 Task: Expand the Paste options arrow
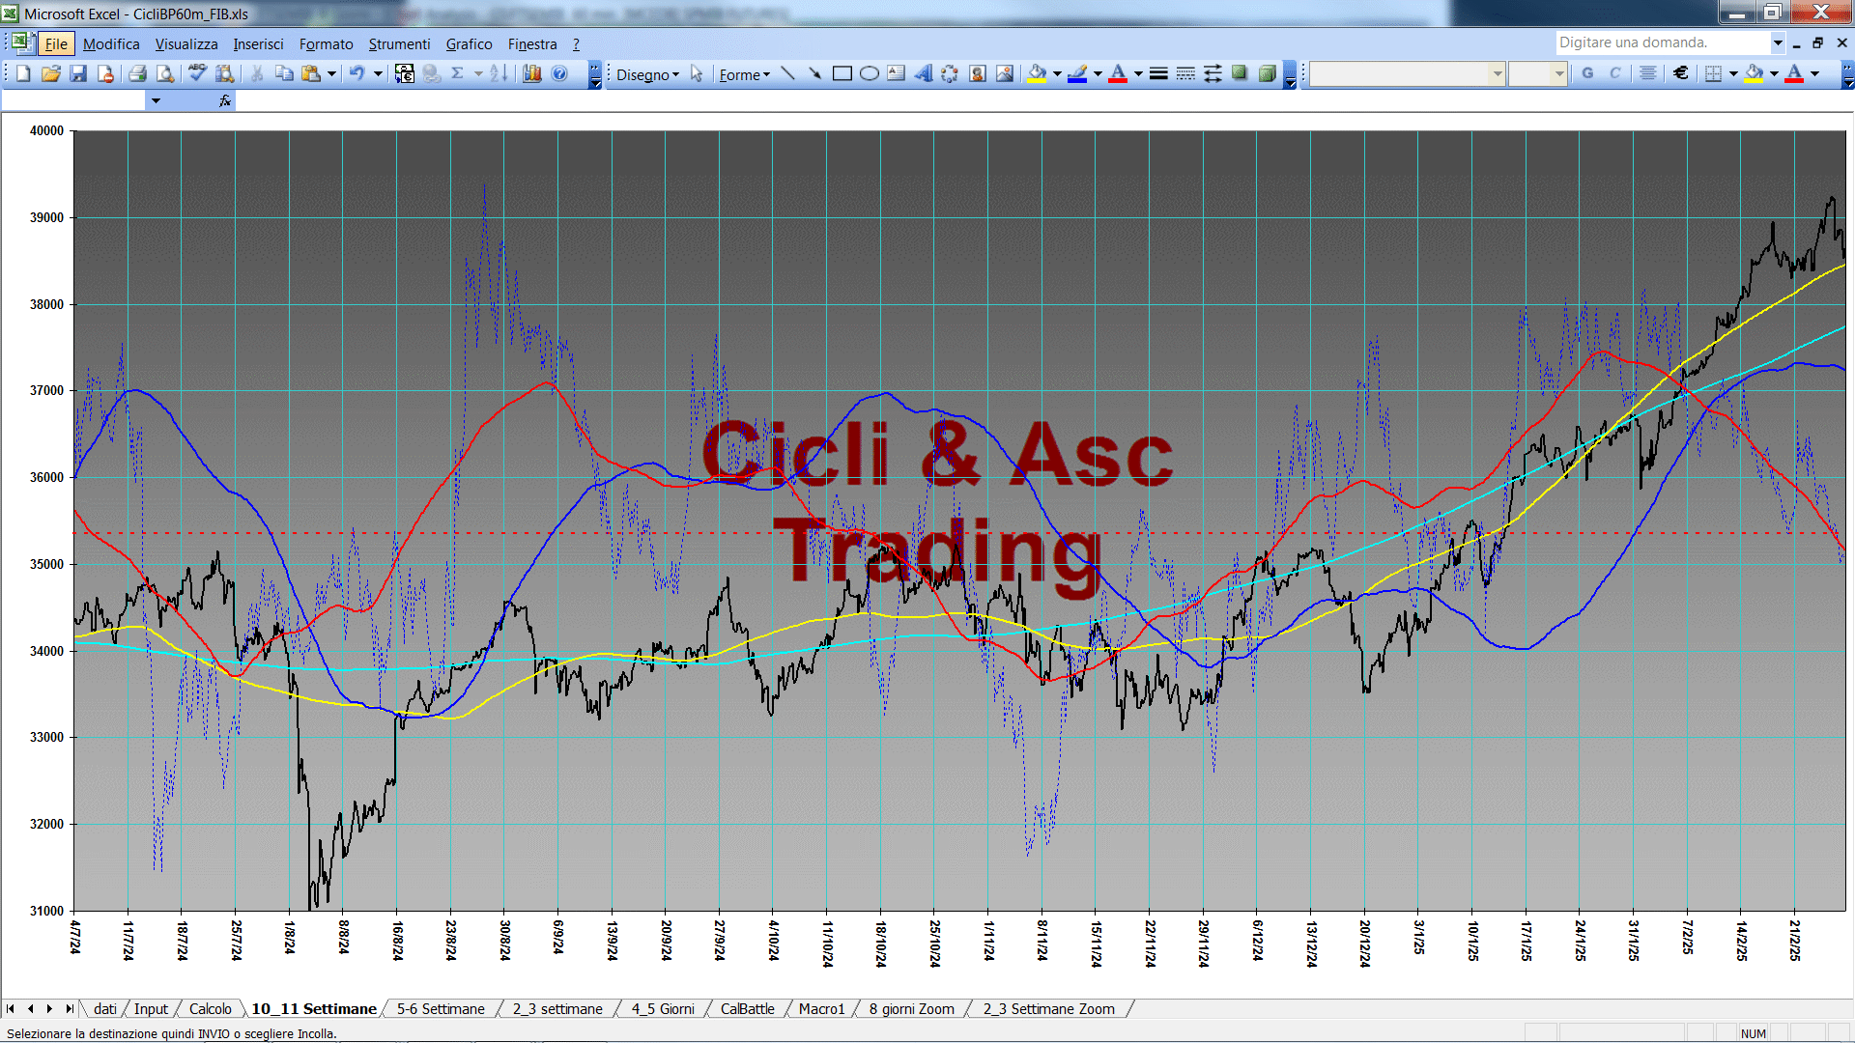(331, 73)
